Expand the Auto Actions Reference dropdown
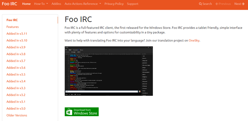Viewport: 248px width, 121px height. point(83,4)
